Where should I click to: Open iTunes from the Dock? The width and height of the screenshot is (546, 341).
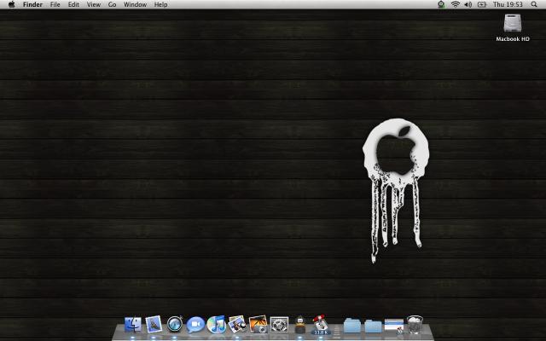216,324
